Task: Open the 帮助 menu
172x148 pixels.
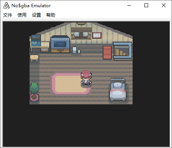Action: tap(51, 15)
